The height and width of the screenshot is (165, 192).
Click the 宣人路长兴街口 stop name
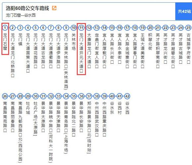tap(112, 49)
